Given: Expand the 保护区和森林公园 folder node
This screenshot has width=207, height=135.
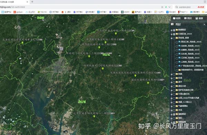Looking at the screenshot, I should tap(171, 90).
